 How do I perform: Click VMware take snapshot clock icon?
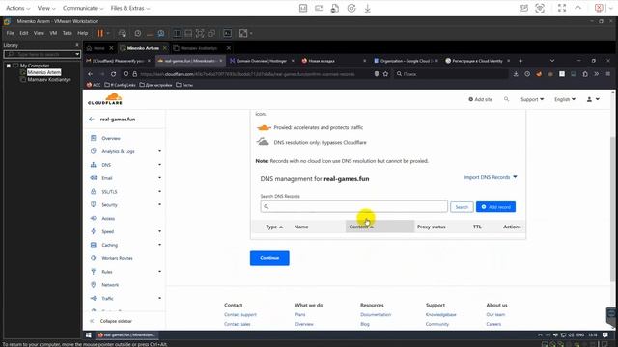coord(137,33)
